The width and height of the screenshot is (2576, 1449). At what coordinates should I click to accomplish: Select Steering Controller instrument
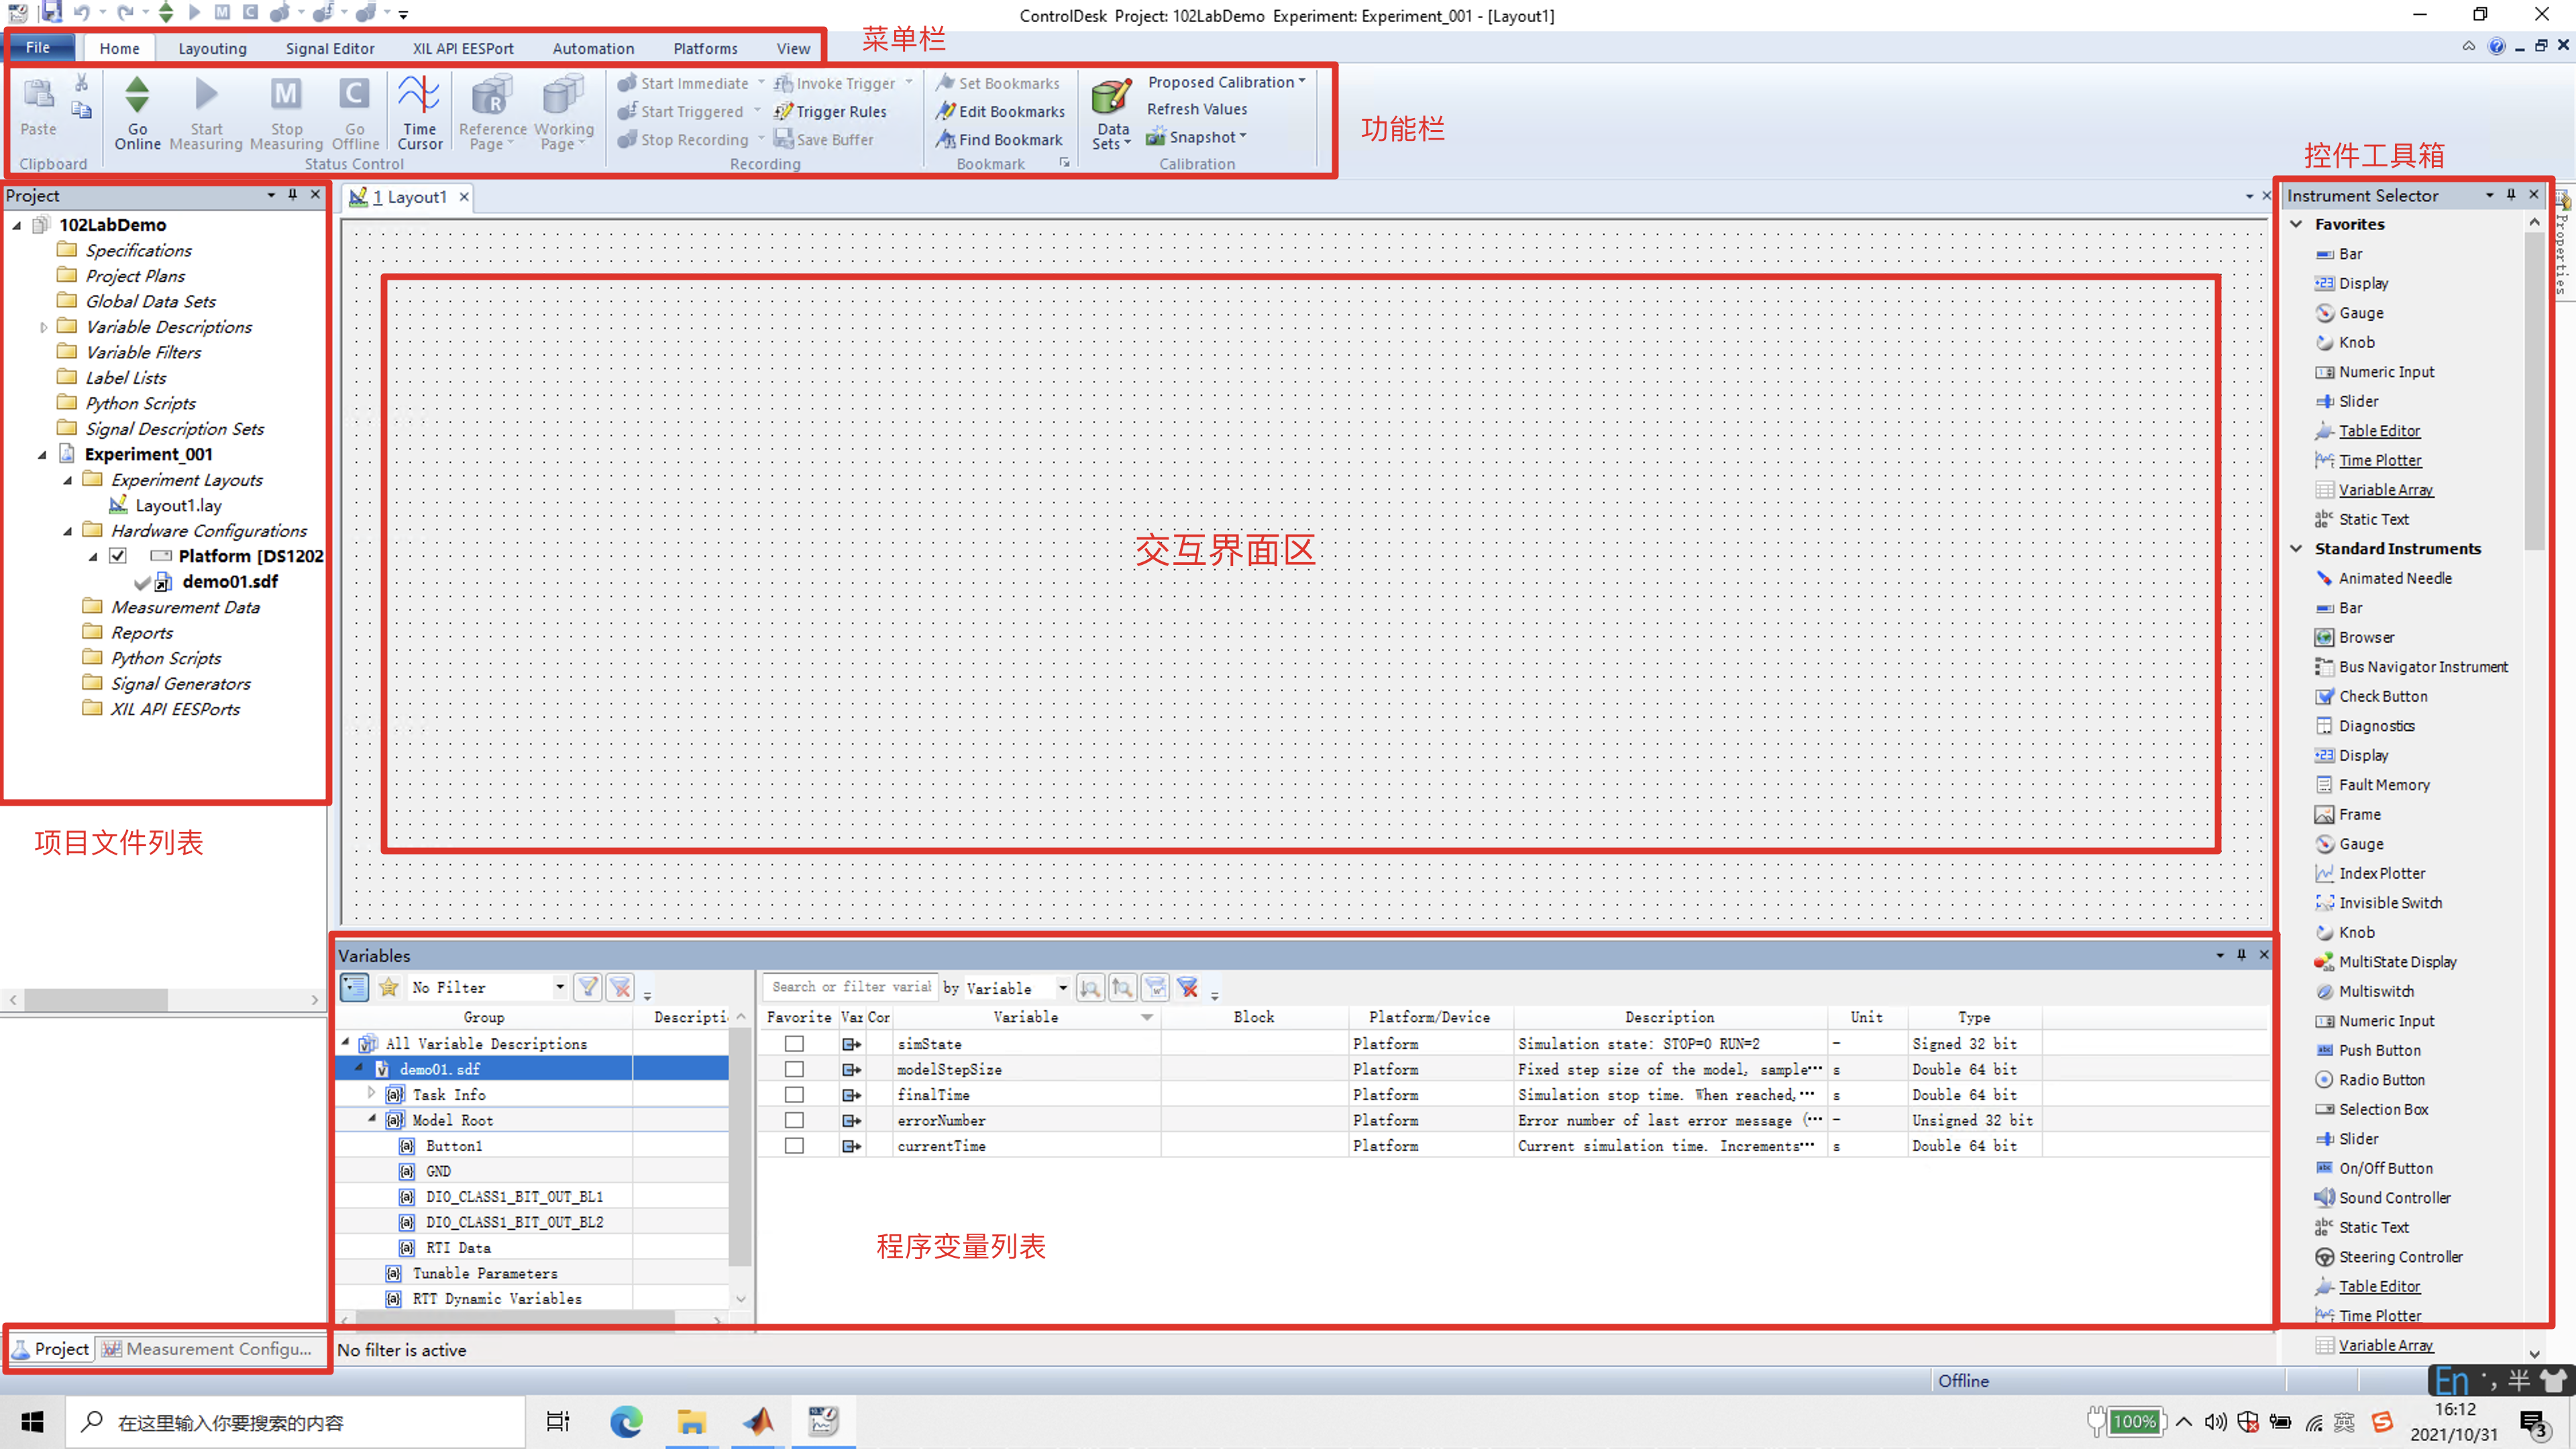[x=2389, y=1257]
